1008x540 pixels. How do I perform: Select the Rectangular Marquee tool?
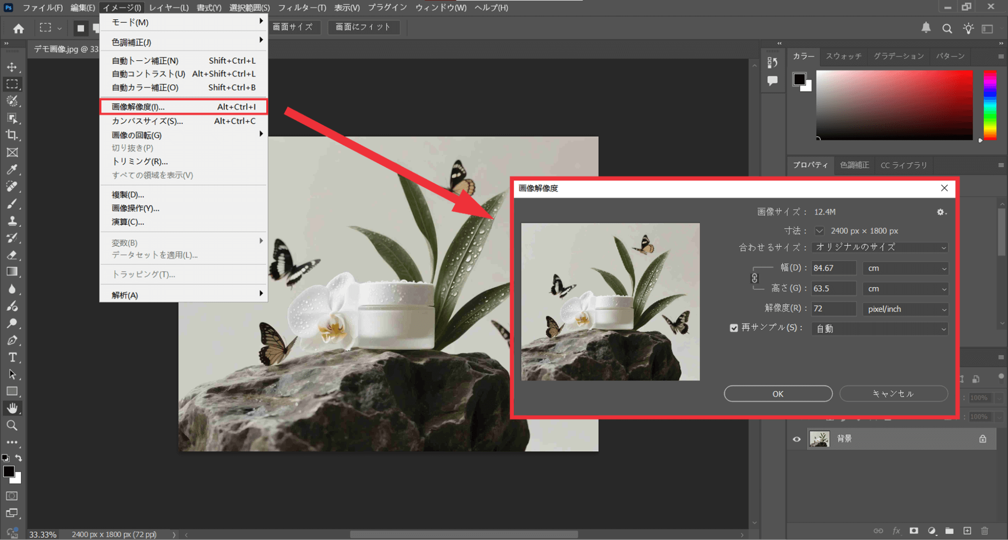click(x=12, y=84)
